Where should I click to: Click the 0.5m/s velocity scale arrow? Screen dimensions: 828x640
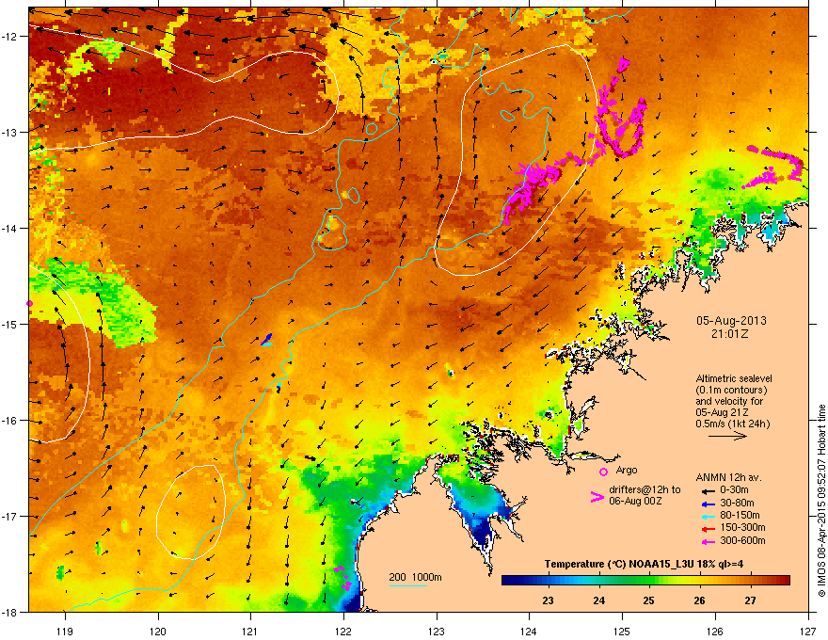click(x=727, y=436)
